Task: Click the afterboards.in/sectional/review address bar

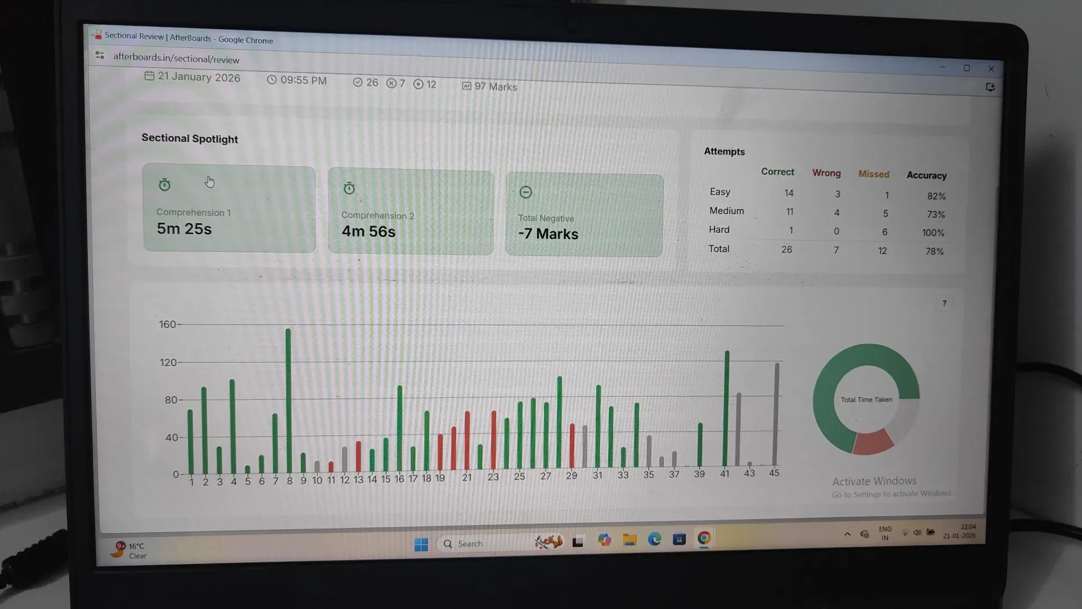Action: click(176, 58)
